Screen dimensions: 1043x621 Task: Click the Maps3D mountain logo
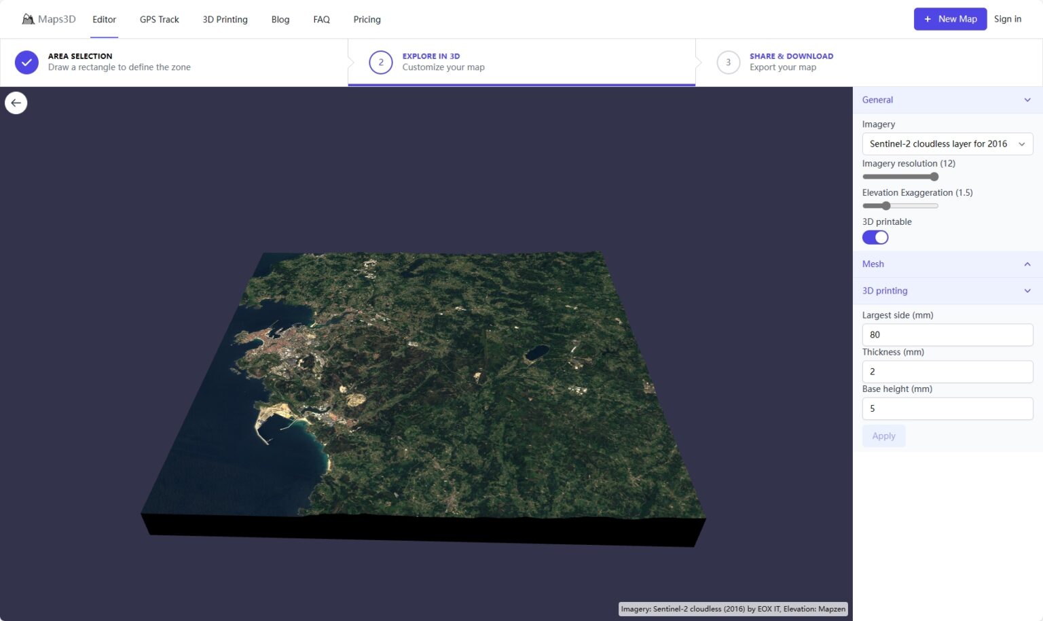(x=28, y=18)
